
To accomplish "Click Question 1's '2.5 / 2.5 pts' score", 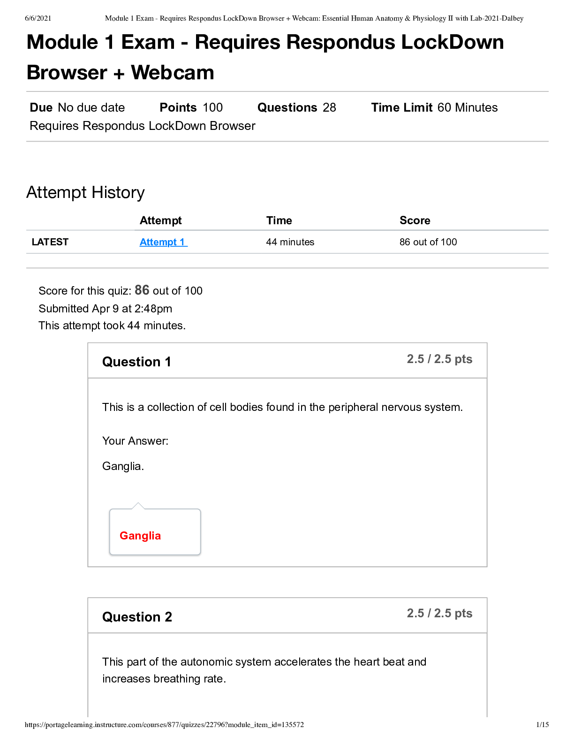I will click(439, 359).
